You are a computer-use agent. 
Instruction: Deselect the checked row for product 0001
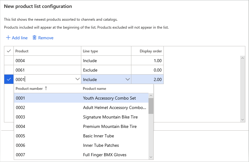(x=9, y=79)
